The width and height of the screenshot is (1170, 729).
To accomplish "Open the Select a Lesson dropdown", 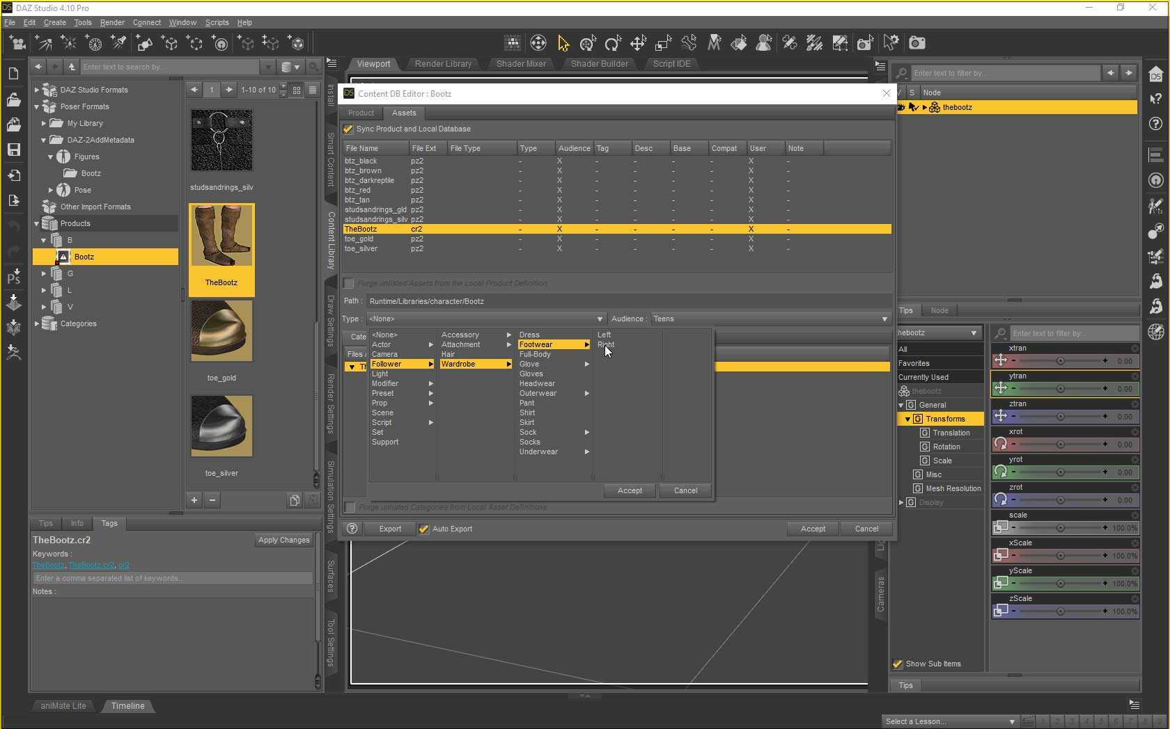I will click(x=950, y=721).
